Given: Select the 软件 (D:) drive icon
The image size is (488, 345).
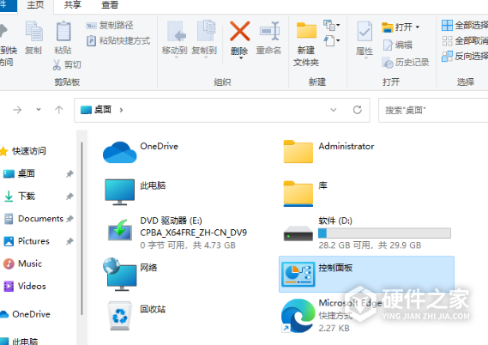Looking at the screenshot, I should (x=298, y=233).
